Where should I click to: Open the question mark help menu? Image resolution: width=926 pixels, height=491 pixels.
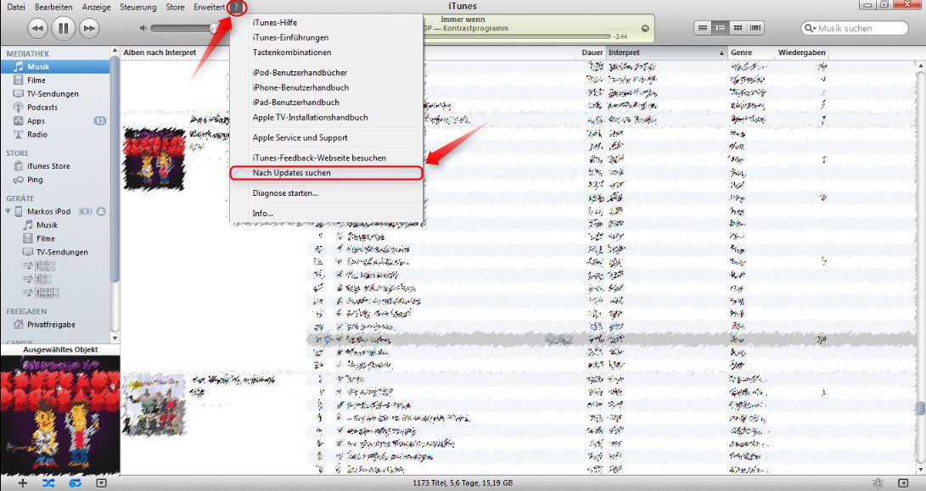236,8
